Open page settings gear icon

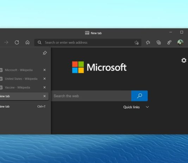pos(184,60)
